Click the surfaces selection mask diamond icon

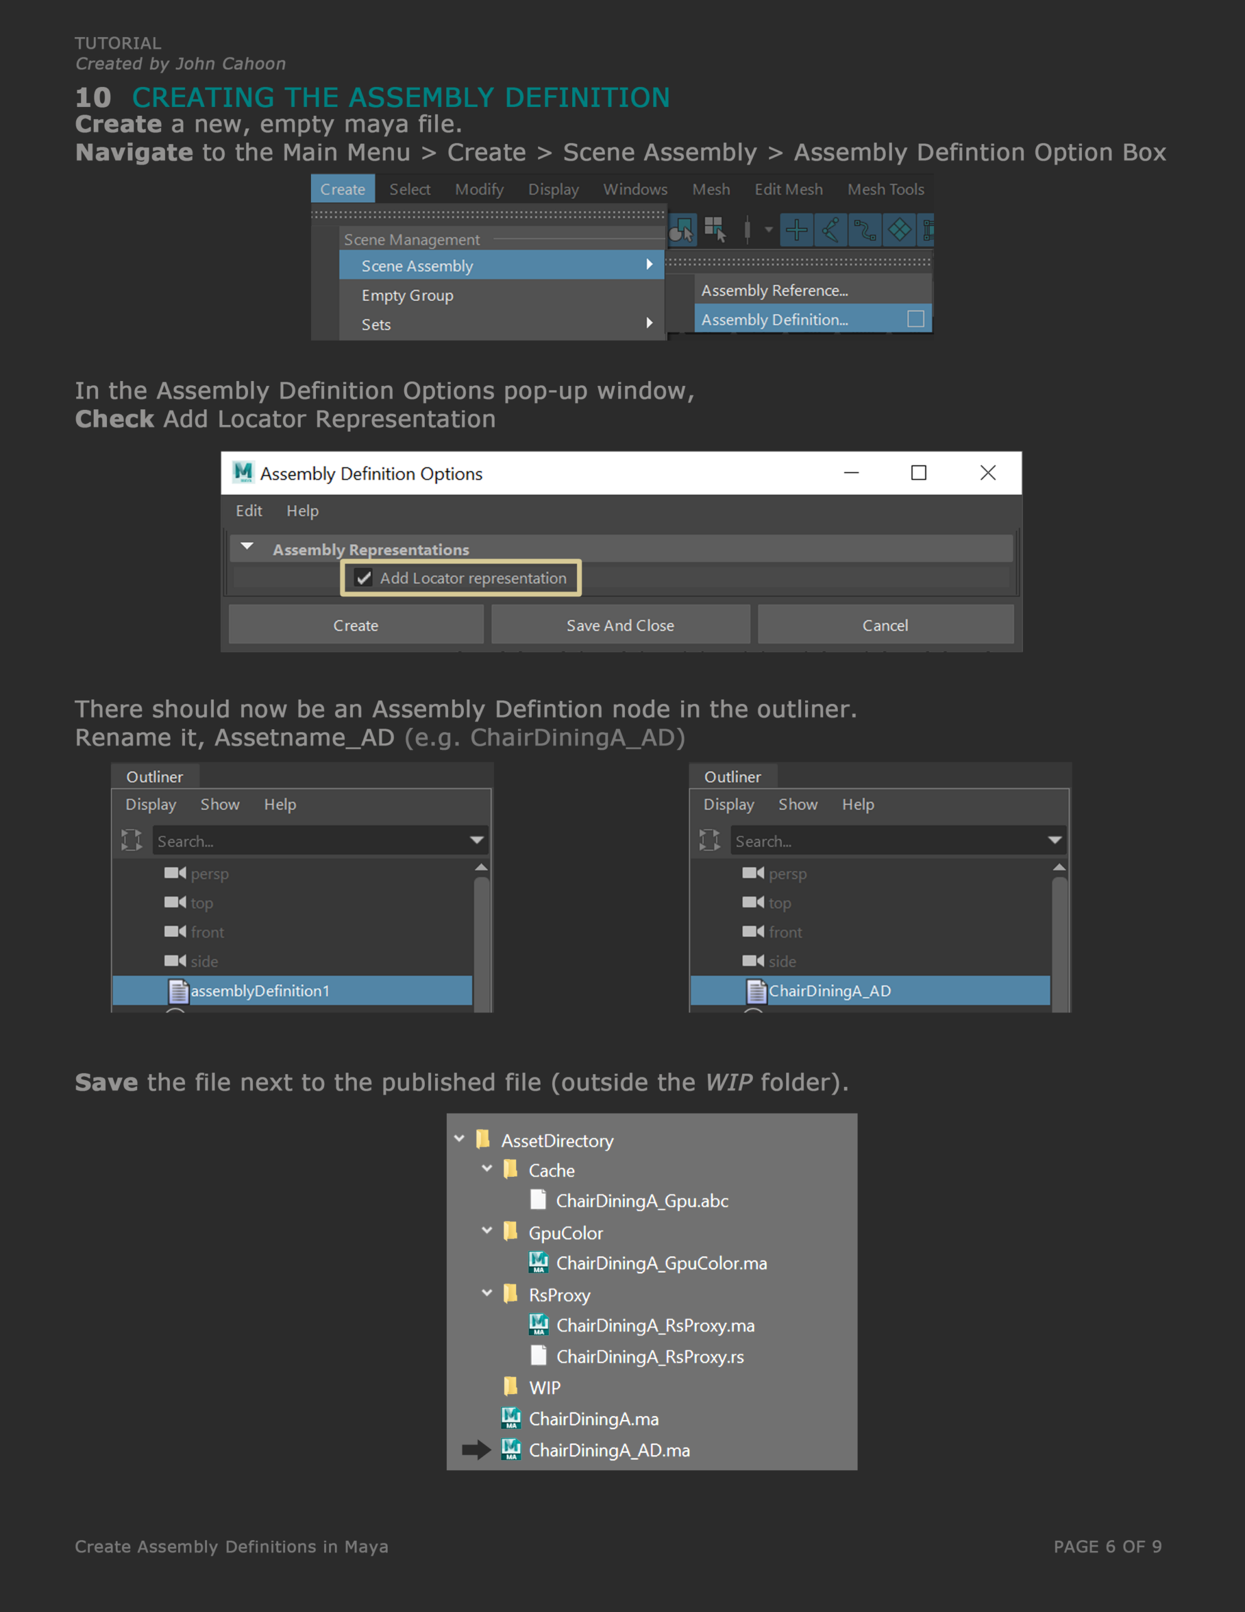point(899,230)
